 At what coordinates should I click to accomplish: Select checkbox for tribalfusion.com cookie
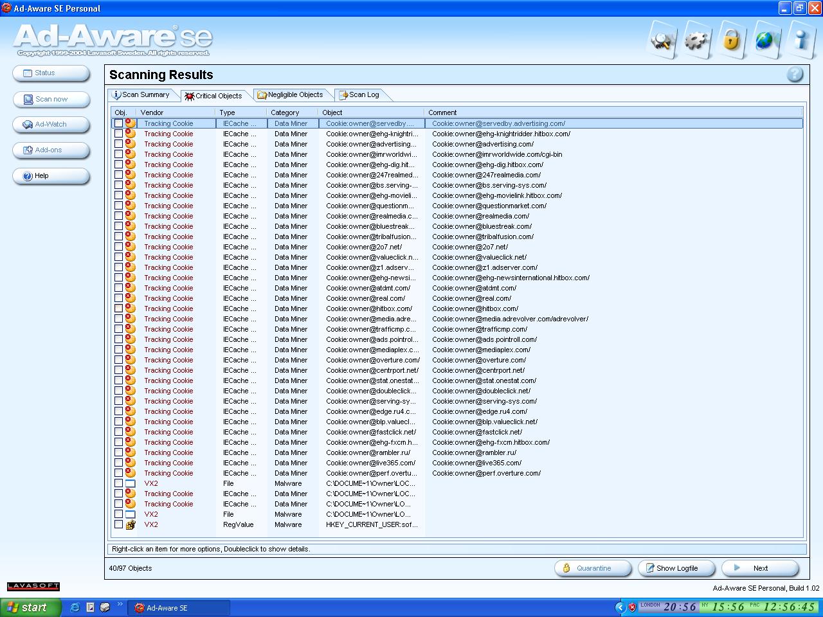tap(118, 237)
